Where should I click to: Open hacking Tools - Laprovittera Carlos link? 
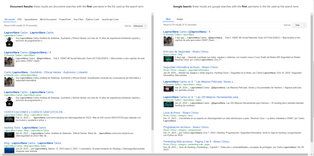coord(25,128)
